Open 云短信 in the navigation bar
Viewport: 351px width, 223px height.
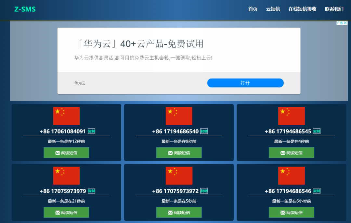coord(273,9)
